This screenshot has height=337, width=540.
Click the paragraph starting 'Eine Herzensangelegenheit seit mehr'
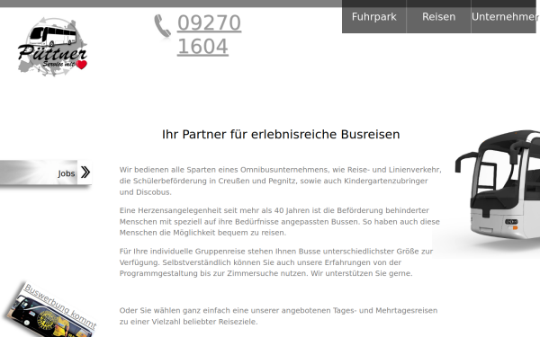coord(280,221)
